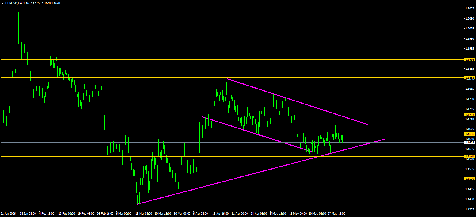This screenshot has width=476, height=217.
Task: Click the 5 May 16:00 time label
Action: tap(278, 214)
